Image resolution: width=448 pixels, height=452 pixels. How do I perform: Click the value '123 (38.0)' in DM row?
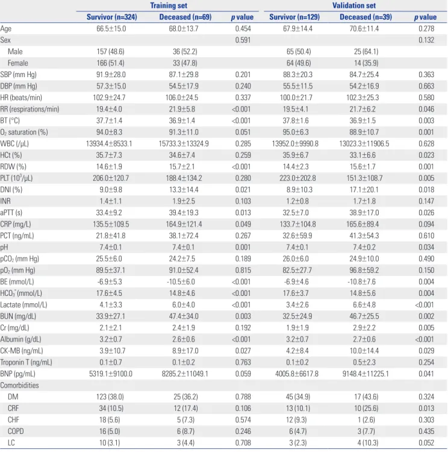pos(110,398)
